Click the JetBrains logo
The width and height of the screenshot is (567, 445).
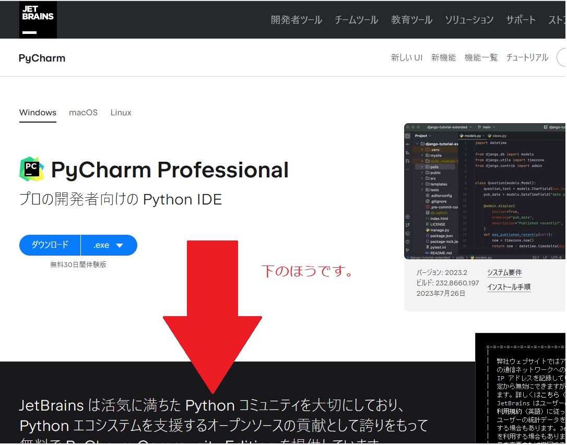(38, 20)
